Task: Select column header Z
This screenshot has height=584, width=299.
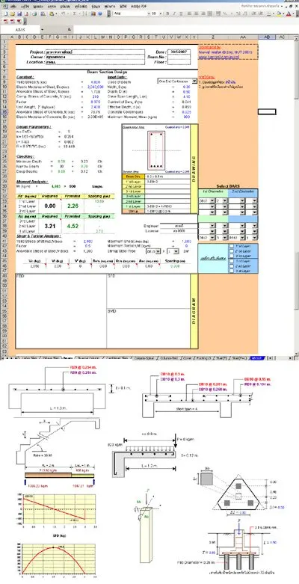Action: pyautogui.click(x=212, y=37)
